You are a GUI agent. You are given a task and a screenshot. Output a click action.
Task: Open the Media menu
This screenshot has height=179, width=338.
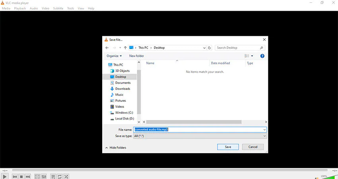pyautogui.click(x=6, y=8)
